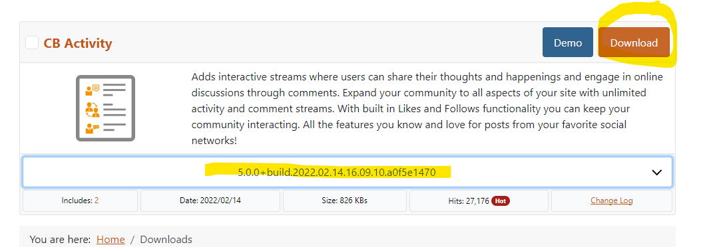This screenshot has width=721, height=247.
Task: Open the Change Log link
Action: pyautogui.click(x=611, y=201)
